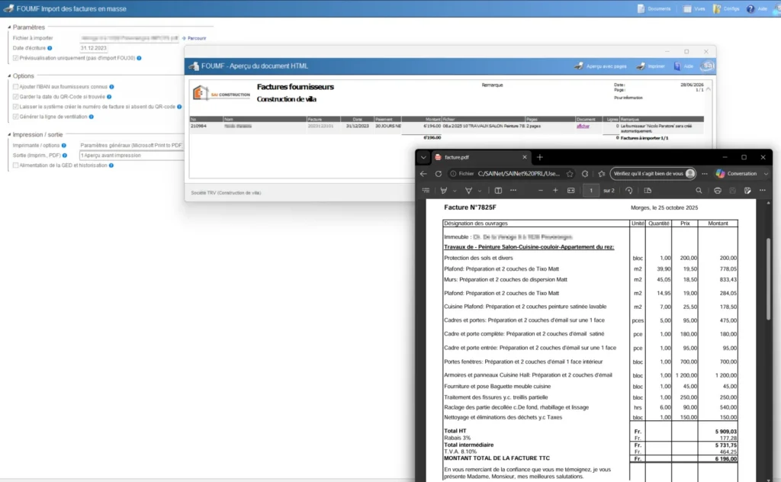Open Save as edit icon in PDF toolbar
Screen dimensions: 781x482
[x=747, y=190]
